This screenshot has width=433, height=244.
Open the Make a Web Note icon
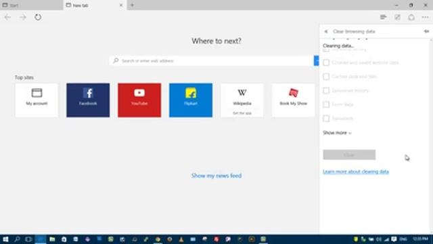pyautogui.click(x=397, y=17)
